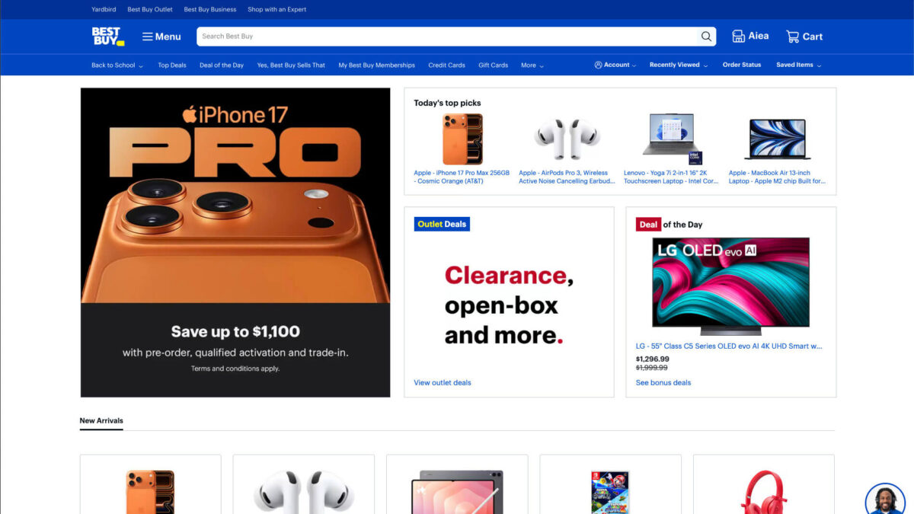Open the Deal of the Day menu item

(222, 65)
